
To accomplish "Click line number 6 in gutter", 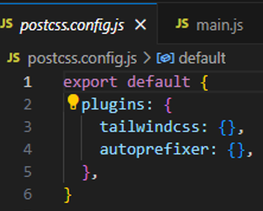I will click(28, 194).
